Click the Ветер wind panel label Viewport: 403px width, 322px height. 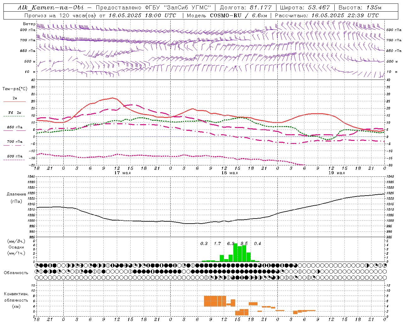[29, 24]
